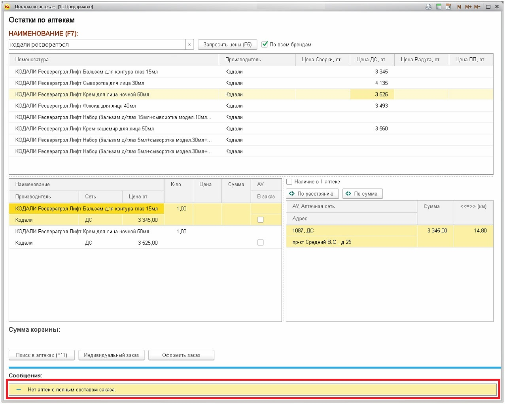Click into the НАИМЕНОВАНИЕ search field

pos(97,45)
